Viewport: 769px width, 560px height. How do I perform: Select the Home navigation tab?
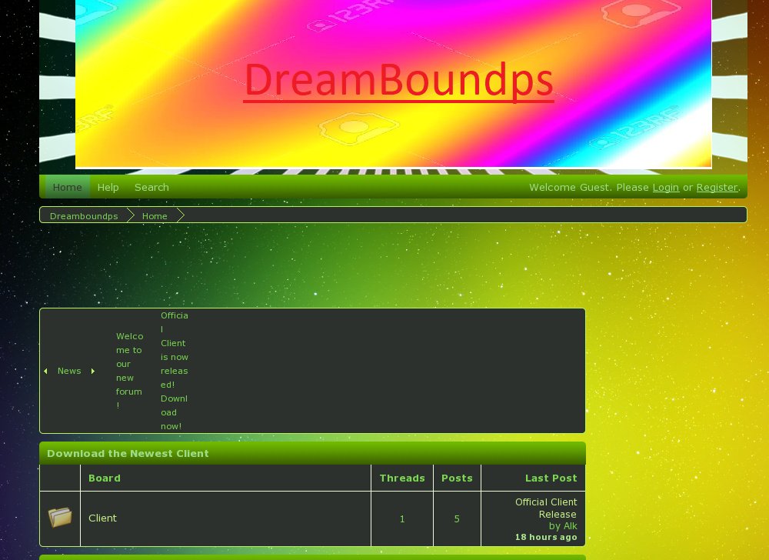pos(67,187)
